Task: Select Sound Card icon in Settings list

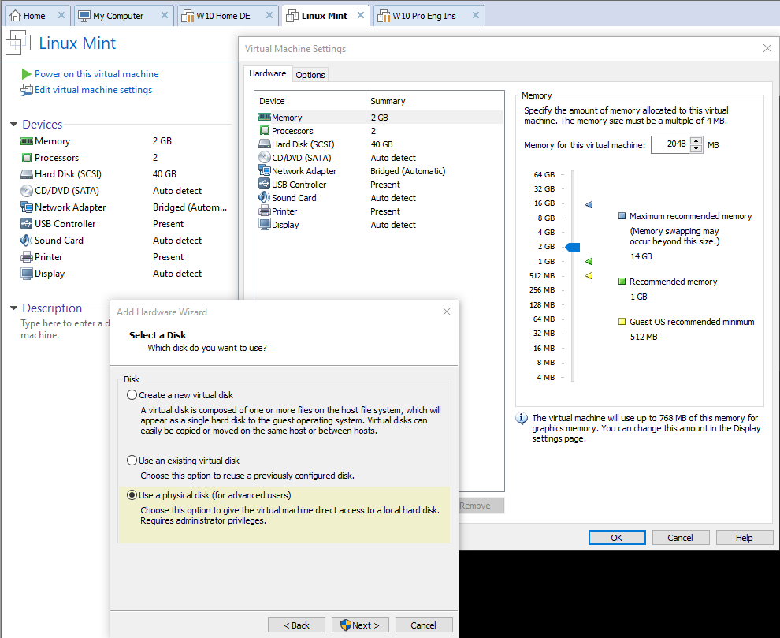Action: coord(265,197)
